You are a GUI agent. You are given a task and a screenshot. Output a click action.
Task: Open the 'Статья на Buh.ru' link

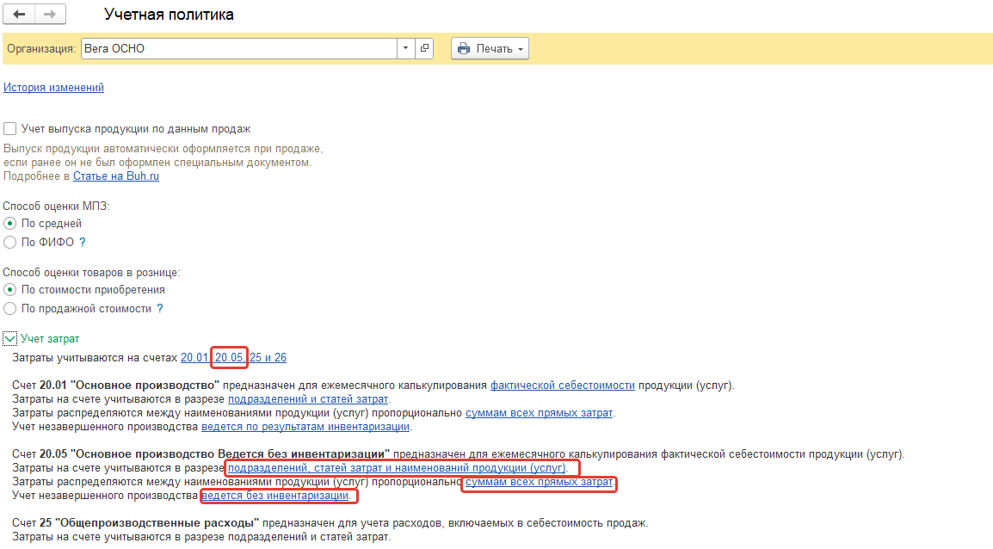pyautogui.click(x=115, y=176)
